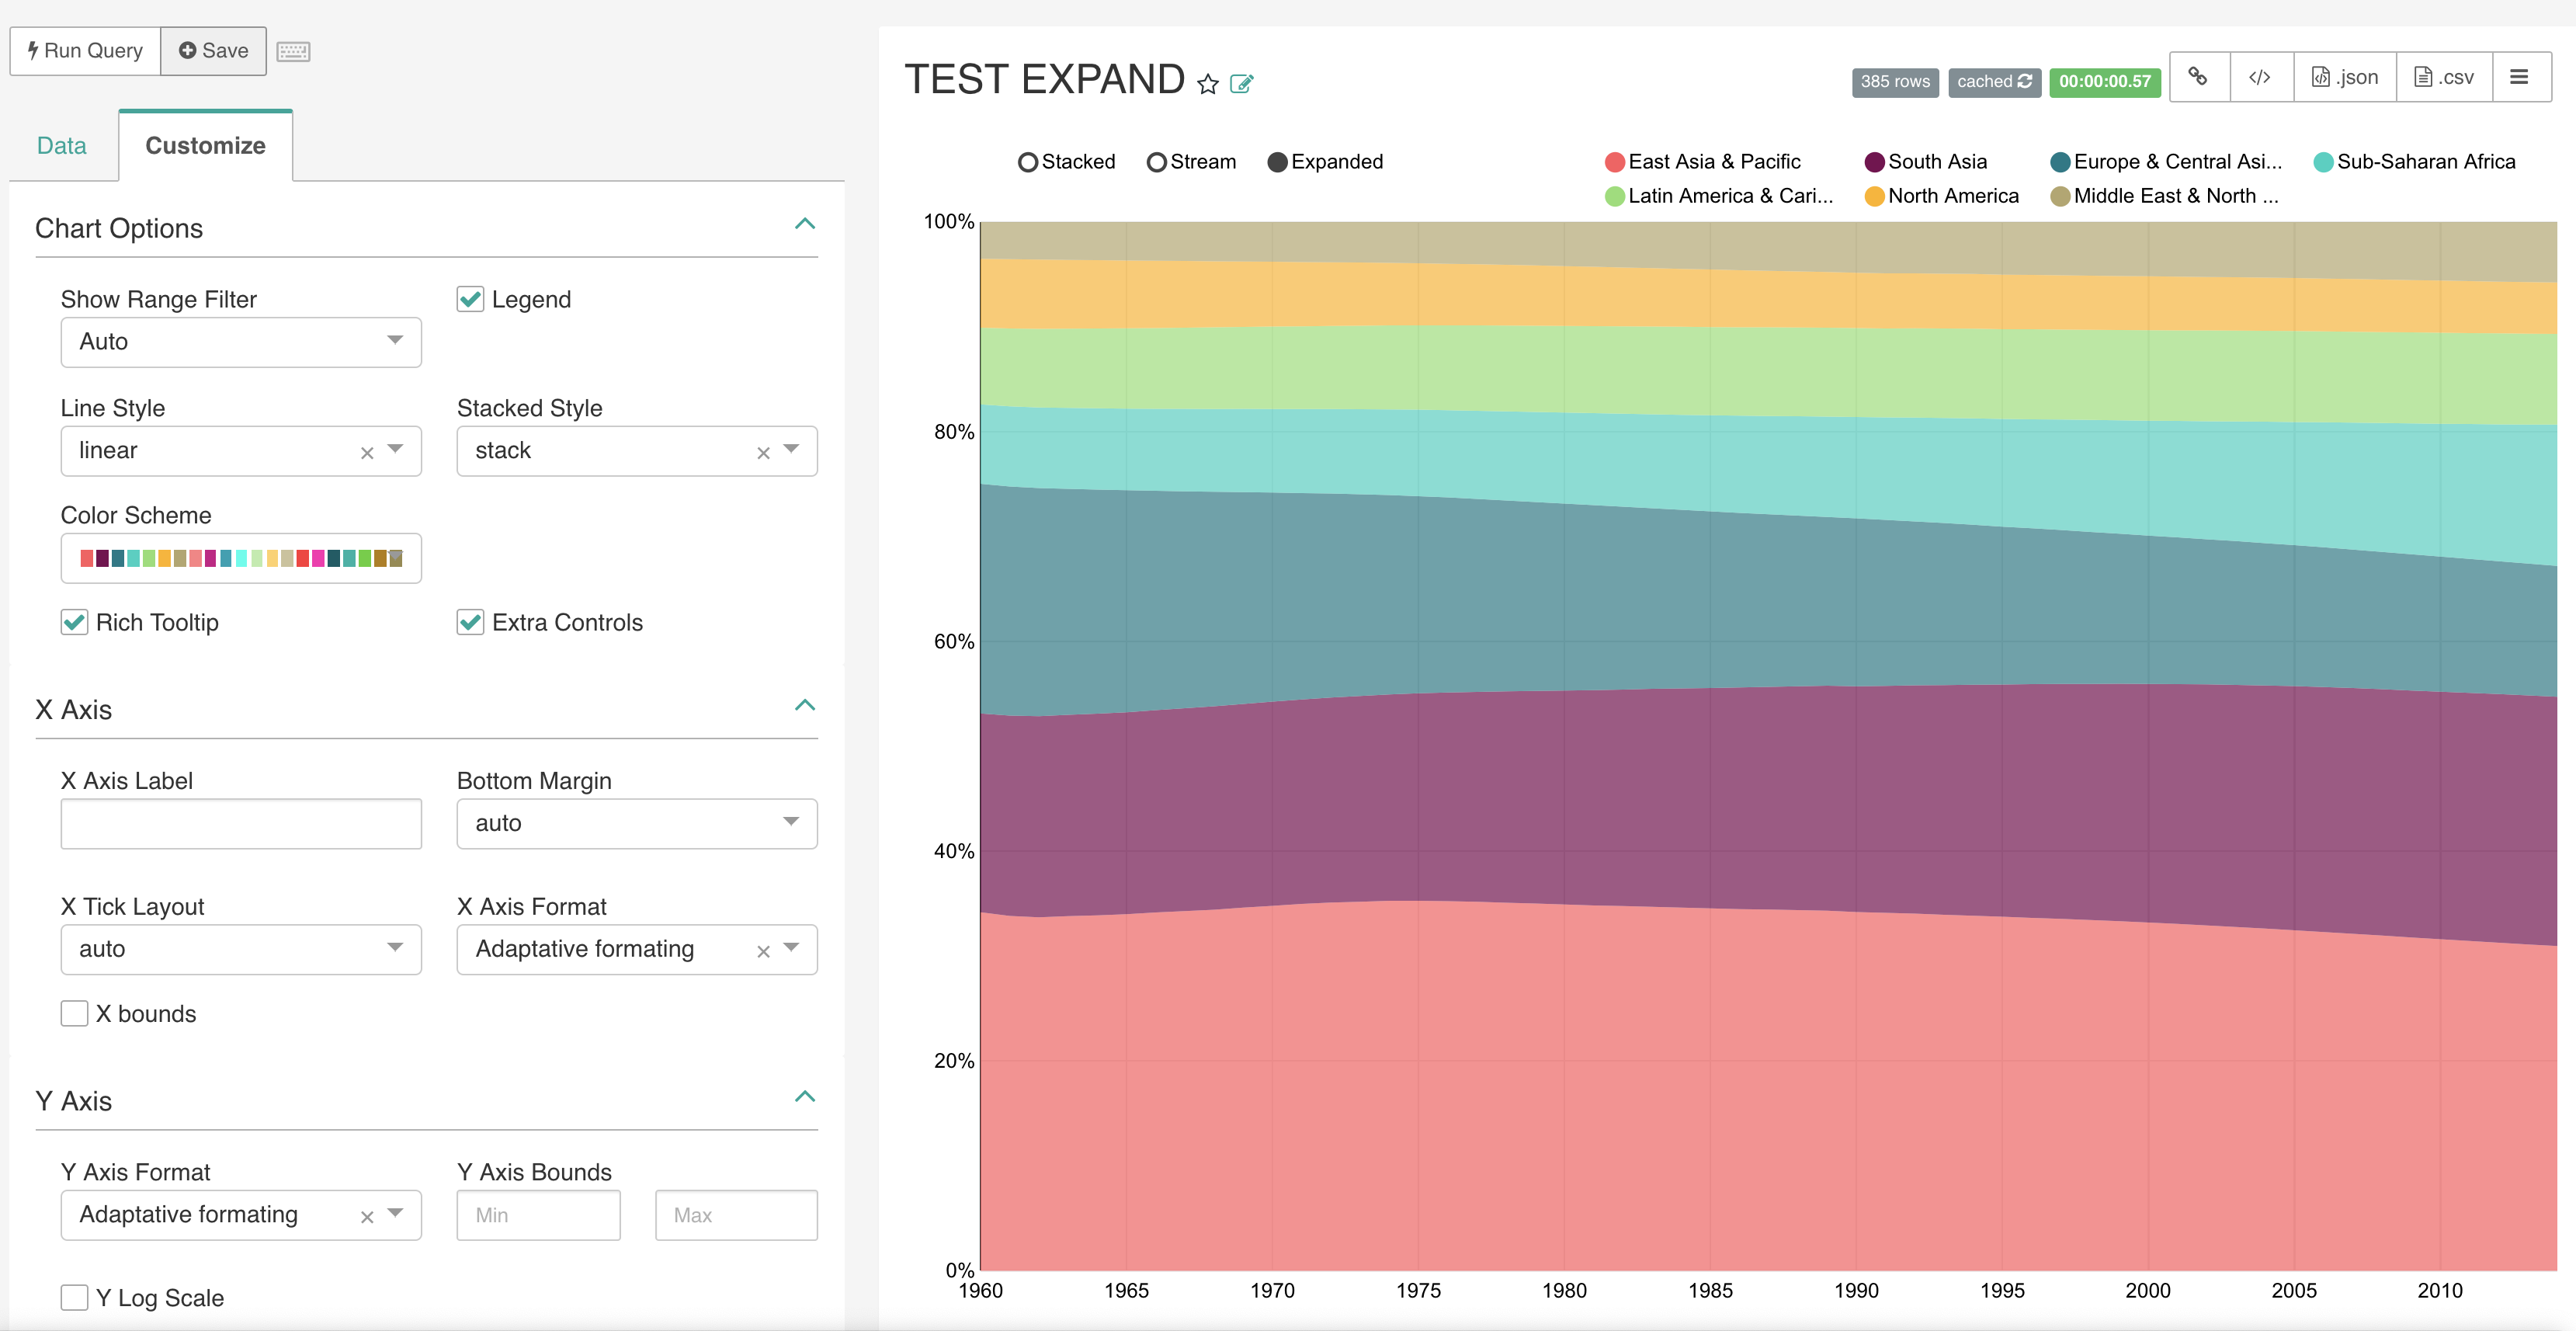Select the Stacked display mode
This screenshot has height=1331, width=2576.
click(1029, 161)
